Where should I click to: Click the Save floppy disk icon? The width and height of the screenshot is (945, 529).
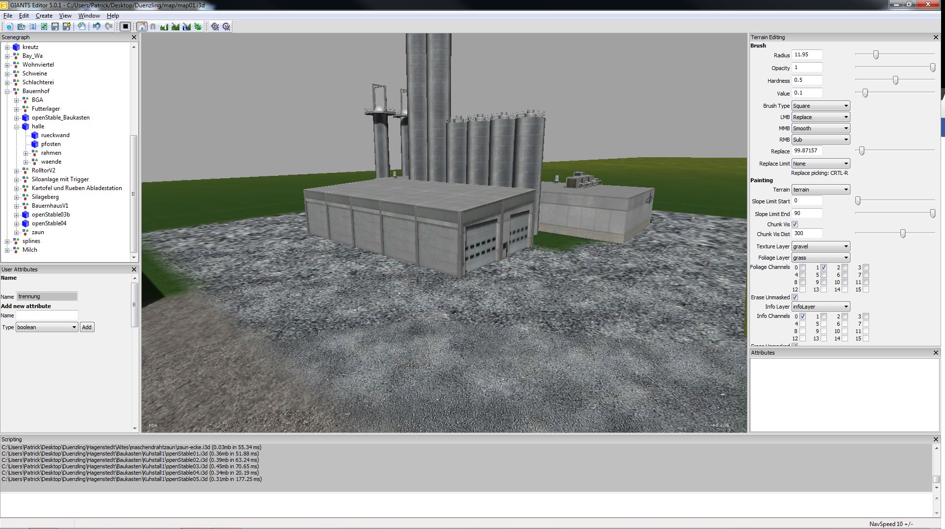[x=55, y=26]
